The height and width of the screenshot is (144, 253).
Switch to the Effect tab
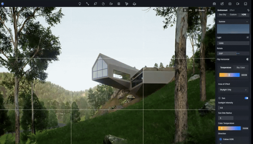[232, 10]
